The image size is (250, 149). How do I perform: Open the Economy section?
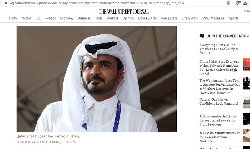67,18
